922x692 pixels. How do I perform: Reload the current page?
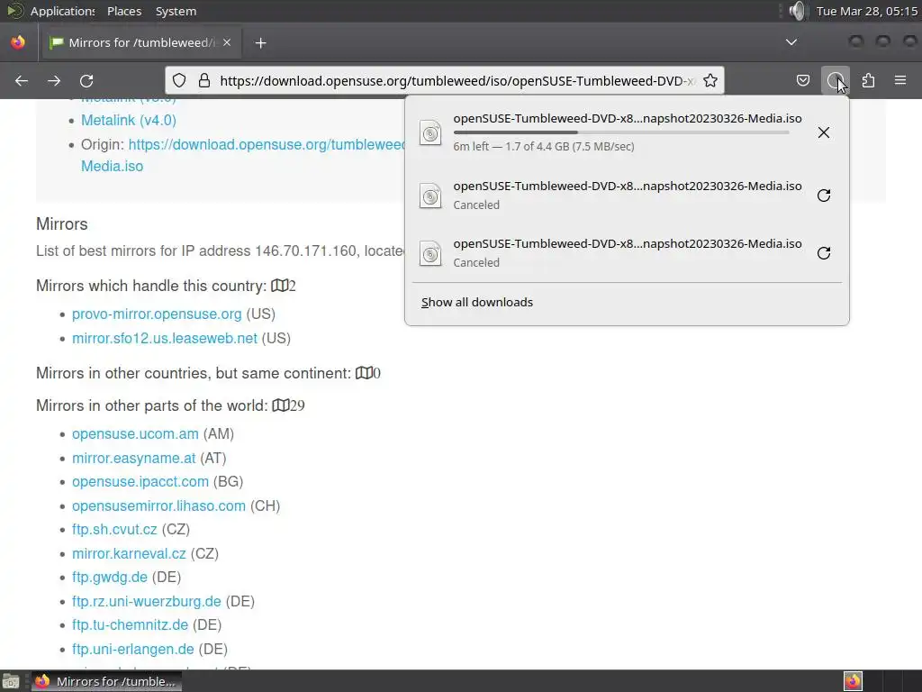click(x=86, y=80)
